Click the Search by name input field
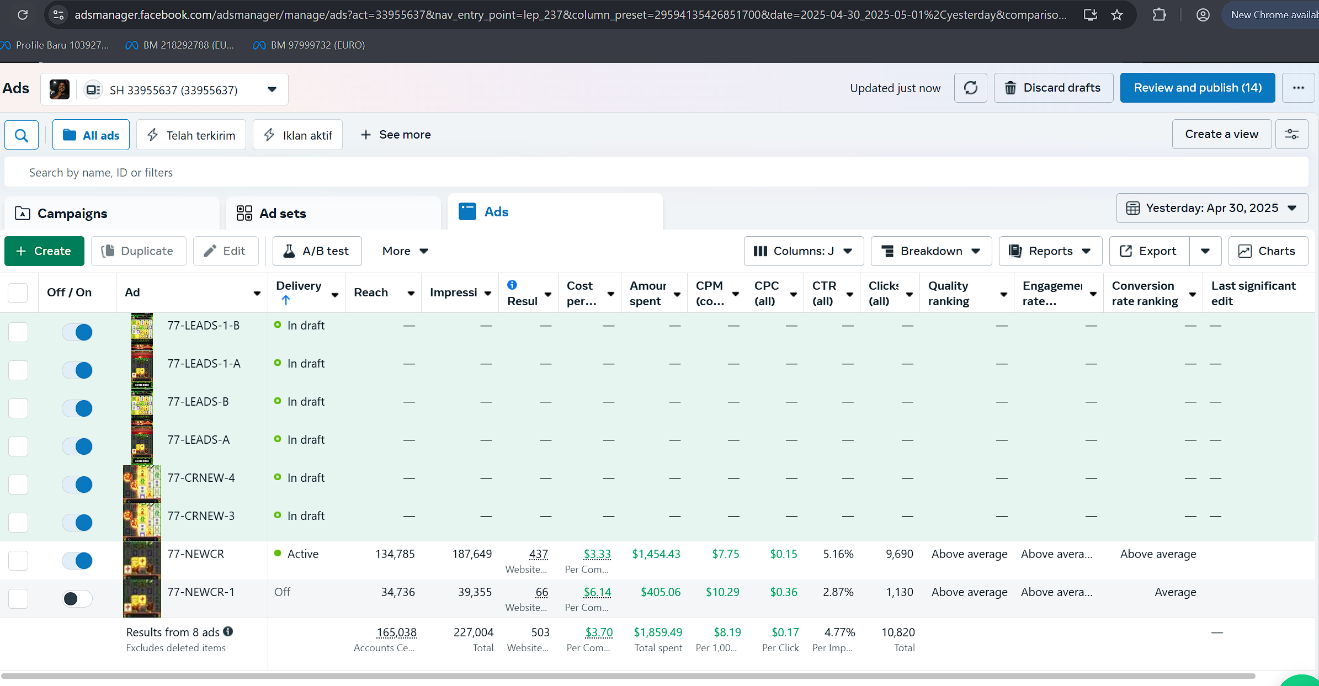1319x686 pixels. 657,173
